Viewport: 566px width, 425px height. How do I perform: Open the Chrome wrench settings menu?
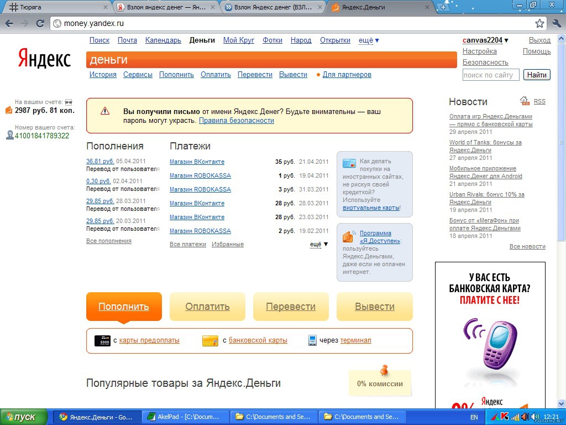(557, 23)
